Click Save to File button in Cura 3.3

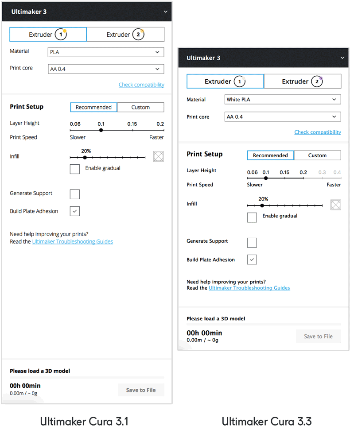click(318, 337)
